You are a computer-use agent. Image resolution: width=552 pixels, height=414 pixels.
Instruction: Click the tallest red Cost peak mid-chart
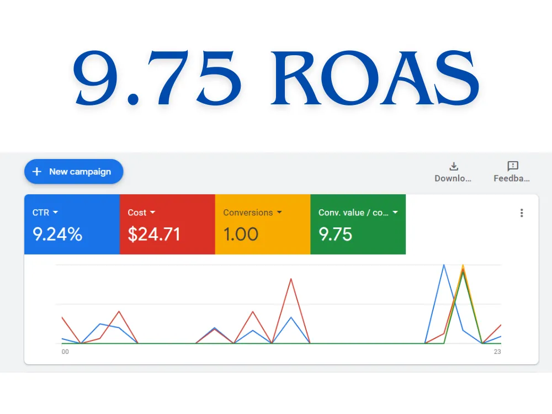point(291,279)
